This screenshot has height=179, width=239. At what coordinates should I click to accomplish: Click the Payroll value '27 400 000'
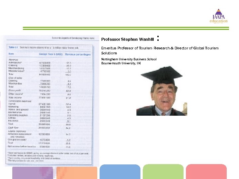tap(44, 104)
